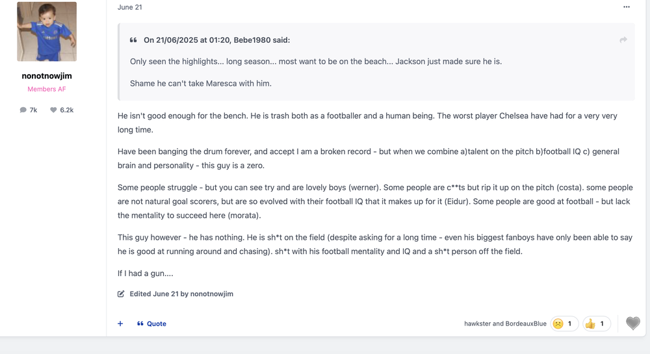Image resolution: width=650 pixels, height=354 pixels.
Task: Open nonotnowjim avatar image
Action: [47, 31]
